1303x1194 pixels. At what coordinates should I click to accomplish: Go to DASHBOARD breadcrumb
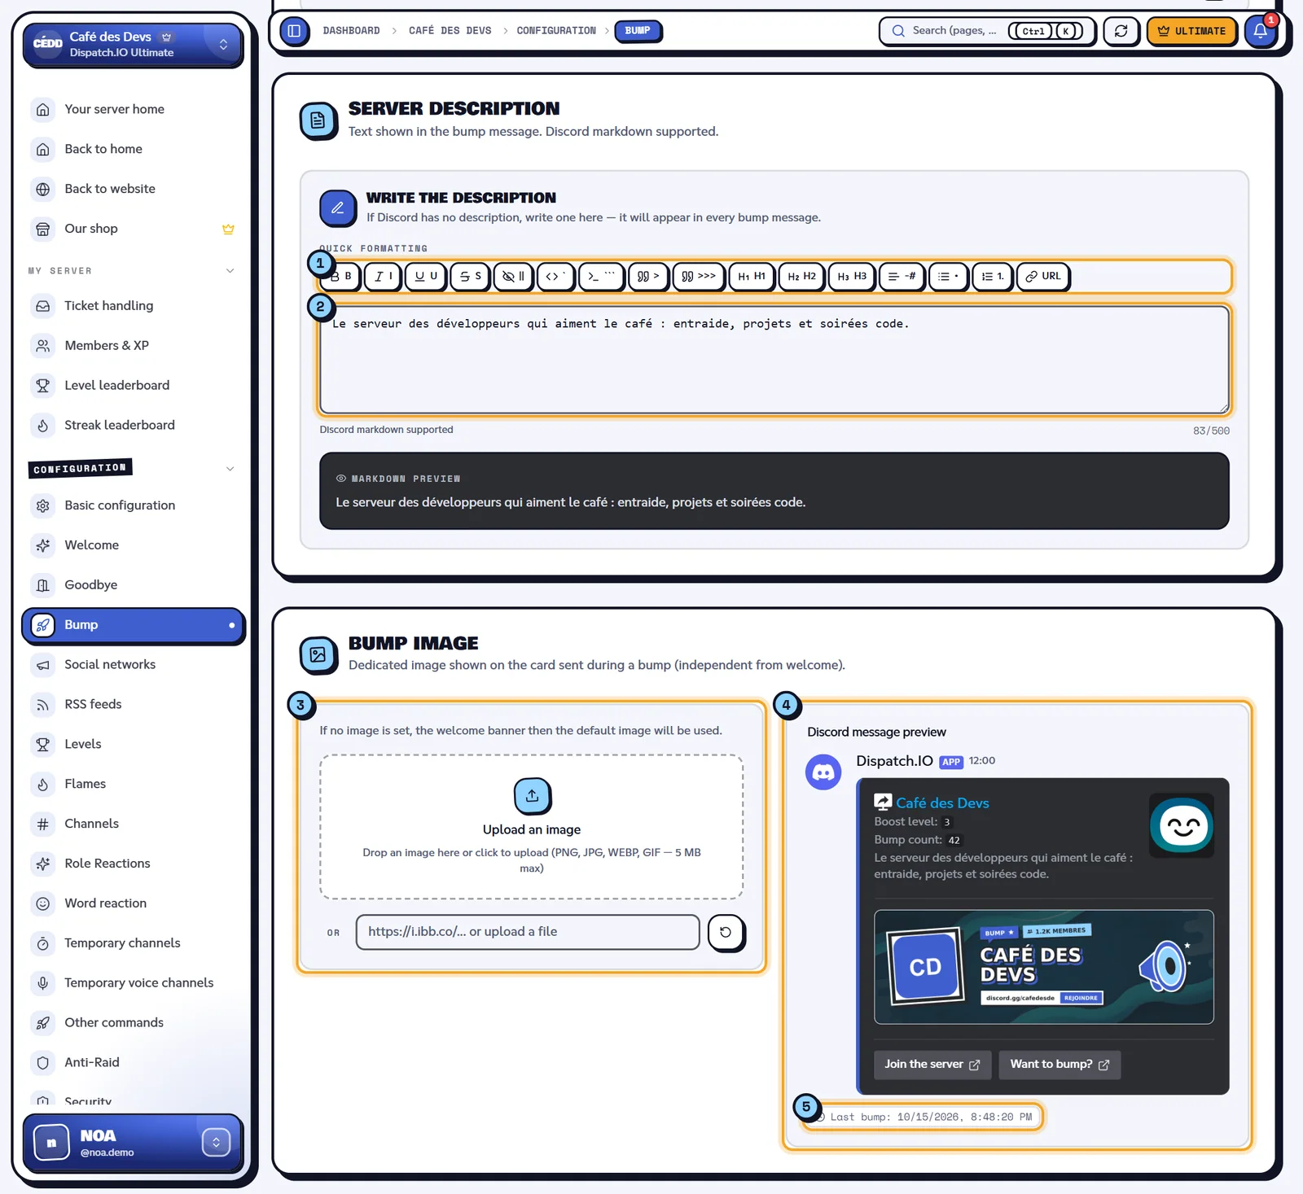tap(351, 31)
